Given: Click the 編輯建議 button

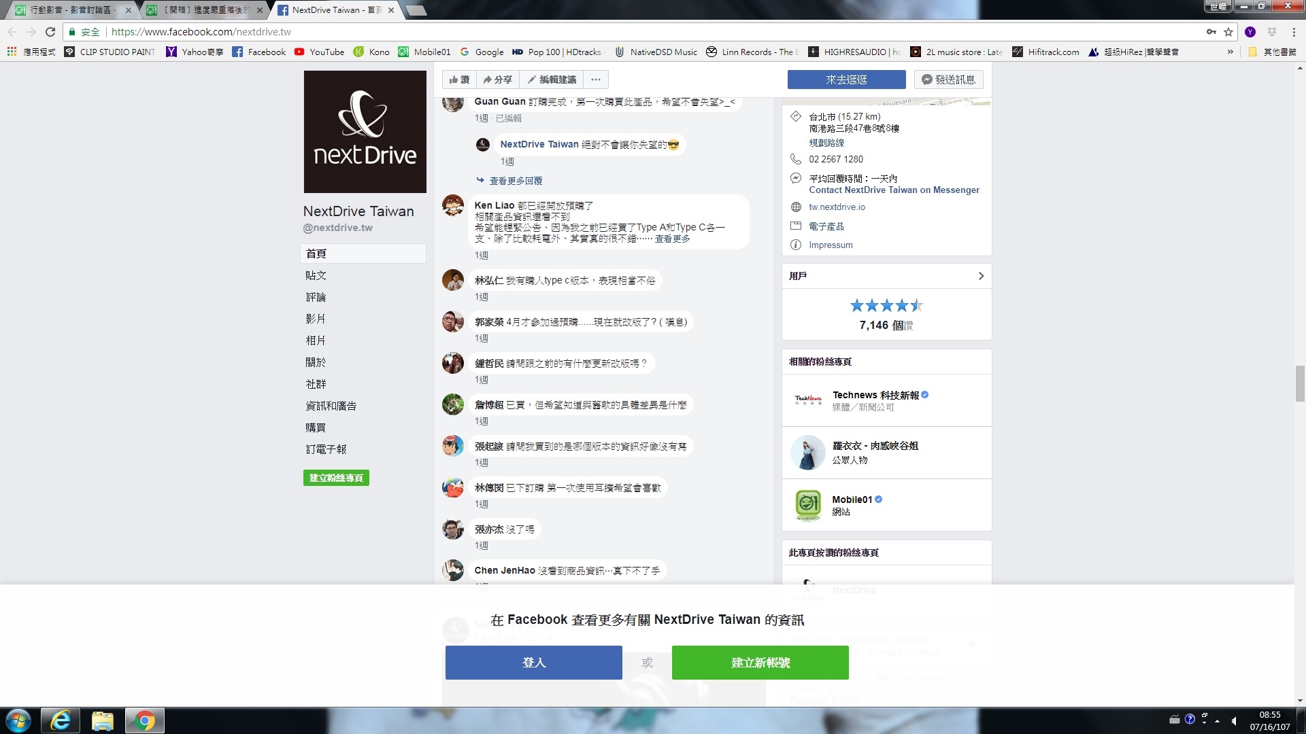Looking at the screenshot, I should [552, 80].
